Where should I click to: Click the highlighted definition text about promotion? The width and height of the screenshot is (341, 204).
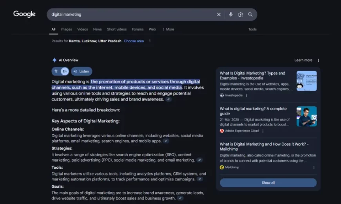click(x=126, y=84)
